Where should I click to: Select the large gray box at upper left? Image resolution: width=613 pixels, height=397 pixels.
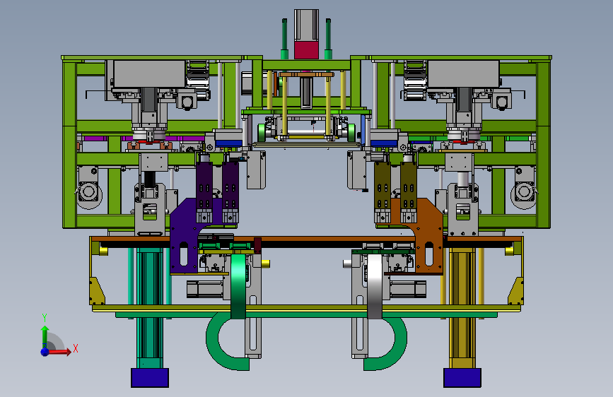(149, 74)
